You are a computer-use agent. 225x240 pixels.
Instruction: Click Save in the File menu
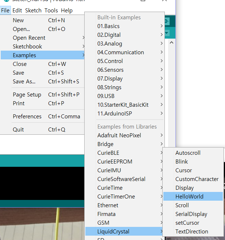click(42, 72)
